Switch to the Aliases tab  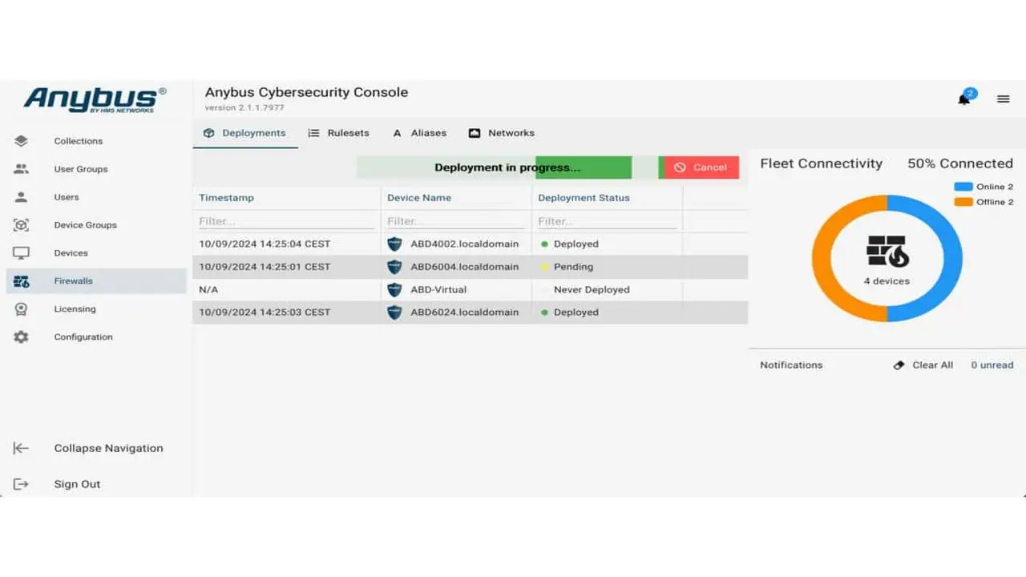[420, 133]
